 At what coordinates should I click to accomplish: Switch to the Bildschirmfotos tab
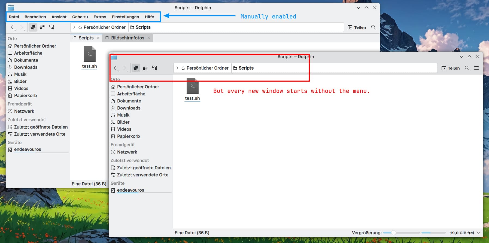click(127, 38)
